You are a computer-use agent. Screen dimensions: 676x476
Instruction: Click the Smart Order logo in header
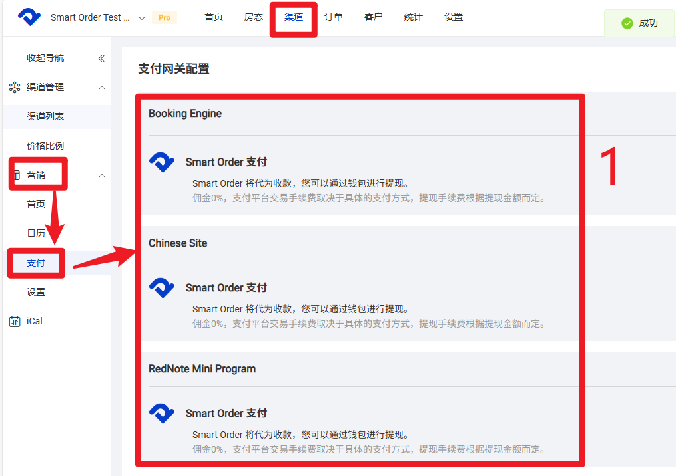[x=29, y=17]
